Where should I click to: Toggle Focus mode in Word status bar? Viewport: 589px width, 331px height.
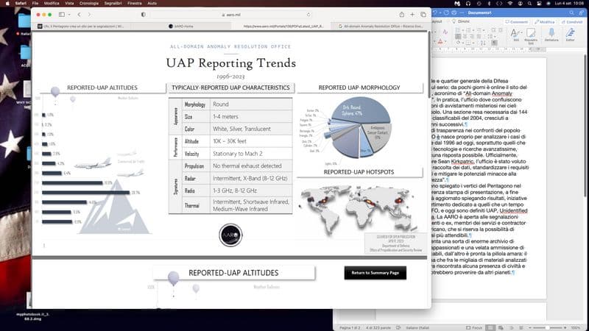(471, 327)
